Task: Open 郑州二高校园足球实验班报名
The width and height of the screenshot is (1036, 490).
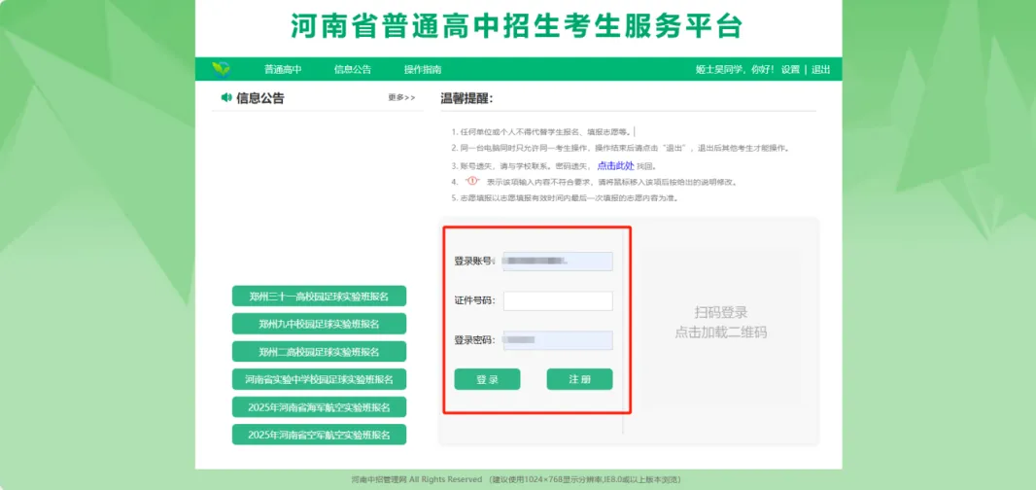Action: 319,352
